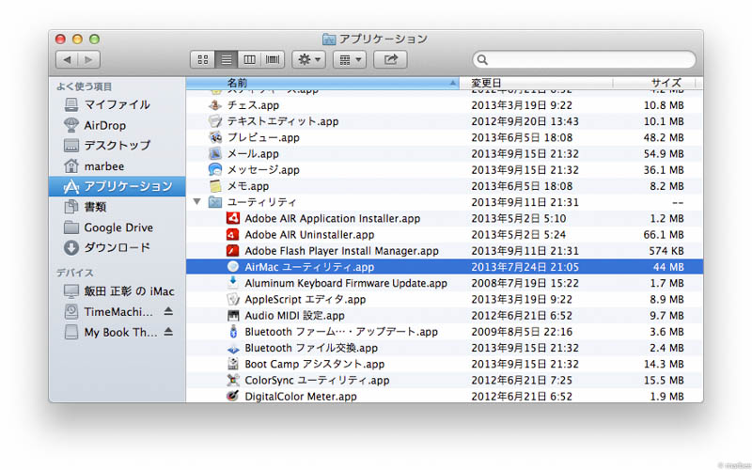
Task: Eject the TimeMachi... drive
Action: (168, 311)
